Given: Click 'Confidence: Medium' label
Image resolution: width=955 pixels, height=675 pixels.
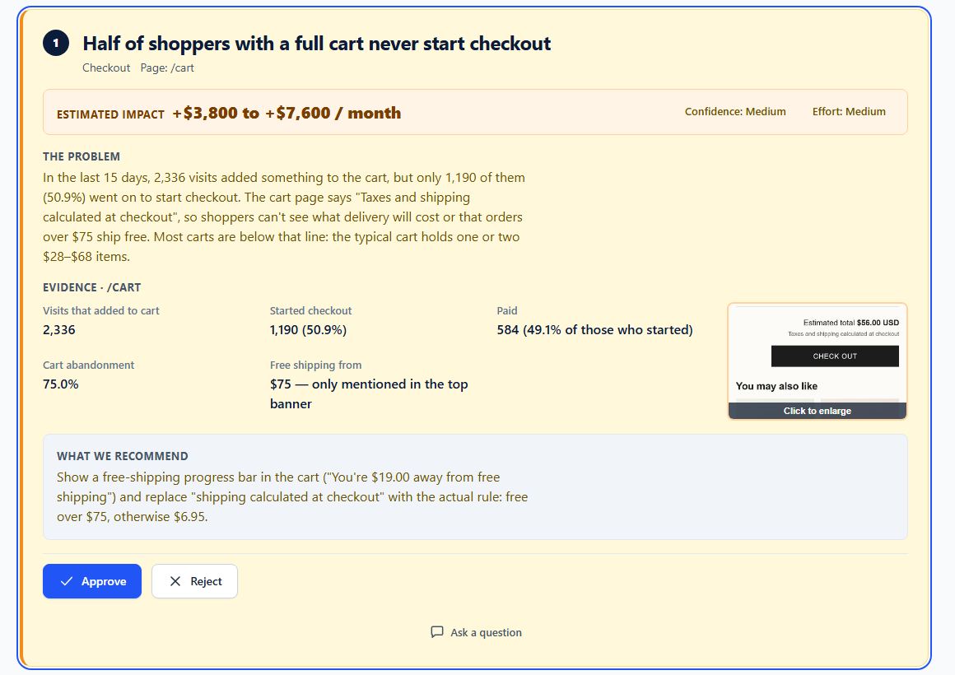Looking at the screenshot, I should [x=735, y=111].
